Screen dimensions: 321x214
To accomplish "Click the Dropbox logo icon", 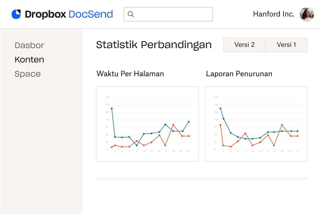I will pos(16,14).
